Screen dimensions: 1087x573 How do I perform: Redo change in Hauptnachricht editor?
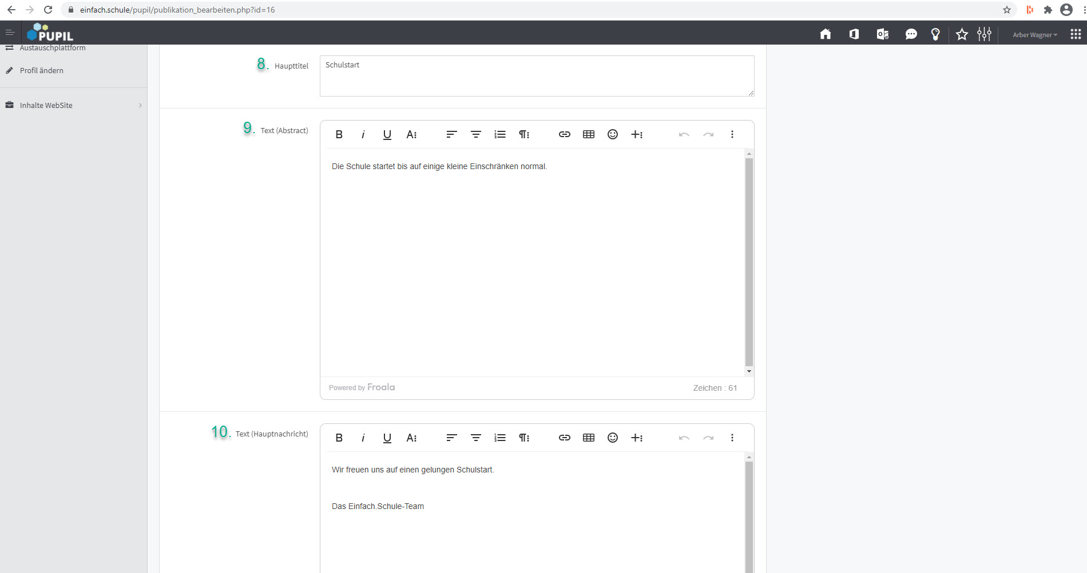click(708, 438)
